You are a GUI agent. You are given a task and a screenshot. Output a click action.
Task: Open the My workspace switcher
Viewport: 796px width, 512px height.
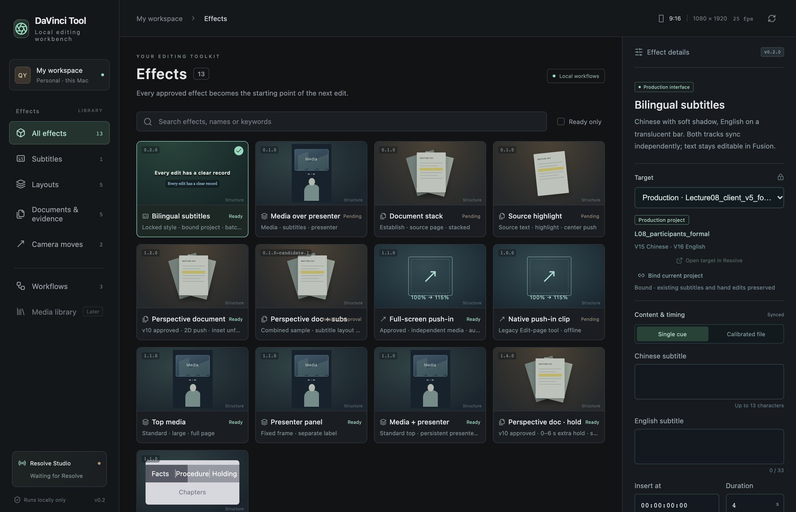pos(60,75)
